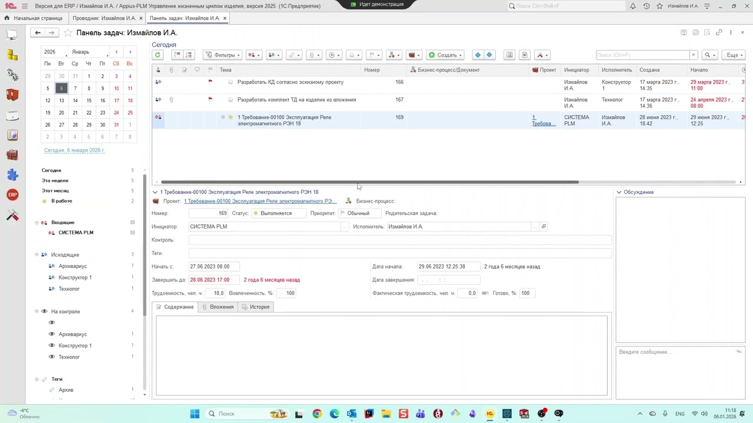
Task: Select task Разработать КД согласно эскизному проекту
Action: [x=290, y=82]
